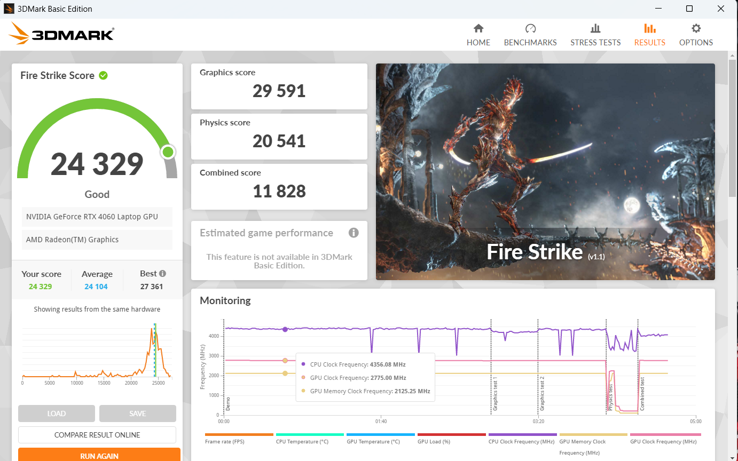Toggle the GPU Temperature legend series

point(381,439)
